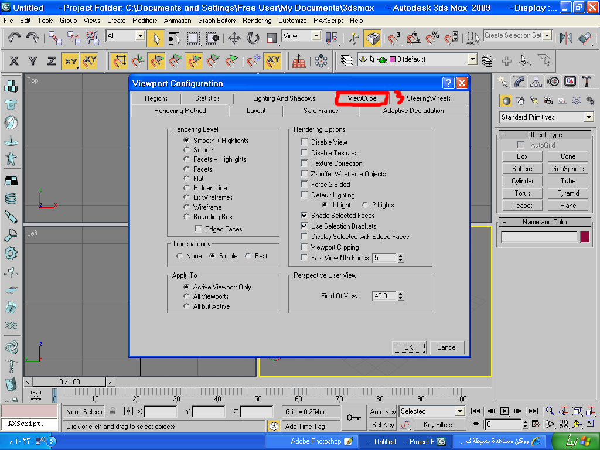Select the Cameras category icon
Screen dimensions: 600x450
[548, 101]
